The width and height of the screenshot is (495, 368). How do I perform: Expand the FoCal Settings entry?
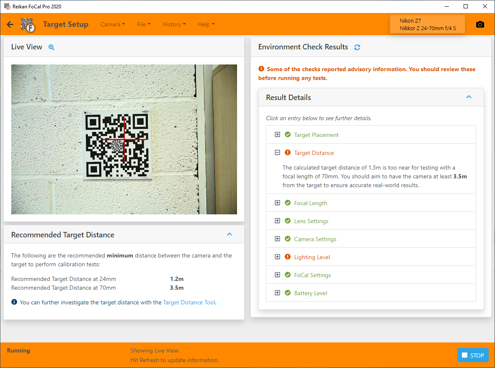click(x=277, y=275)
